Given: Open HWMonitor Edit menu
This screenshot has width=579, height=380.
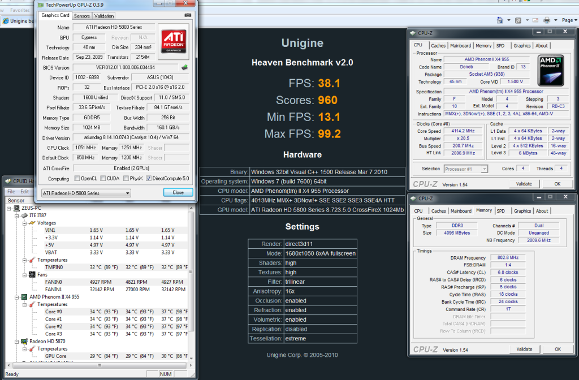Looking at the screenshot, I should pyautogui.click(x=24, y=192).
